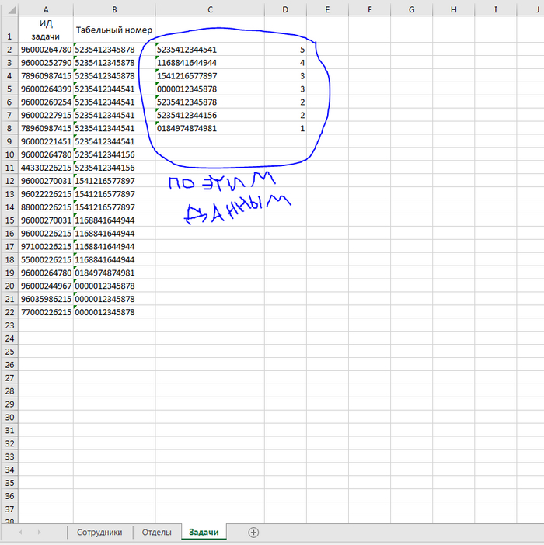
Task: Click cell with 96000226215
Action: click(x=46, y=233)
